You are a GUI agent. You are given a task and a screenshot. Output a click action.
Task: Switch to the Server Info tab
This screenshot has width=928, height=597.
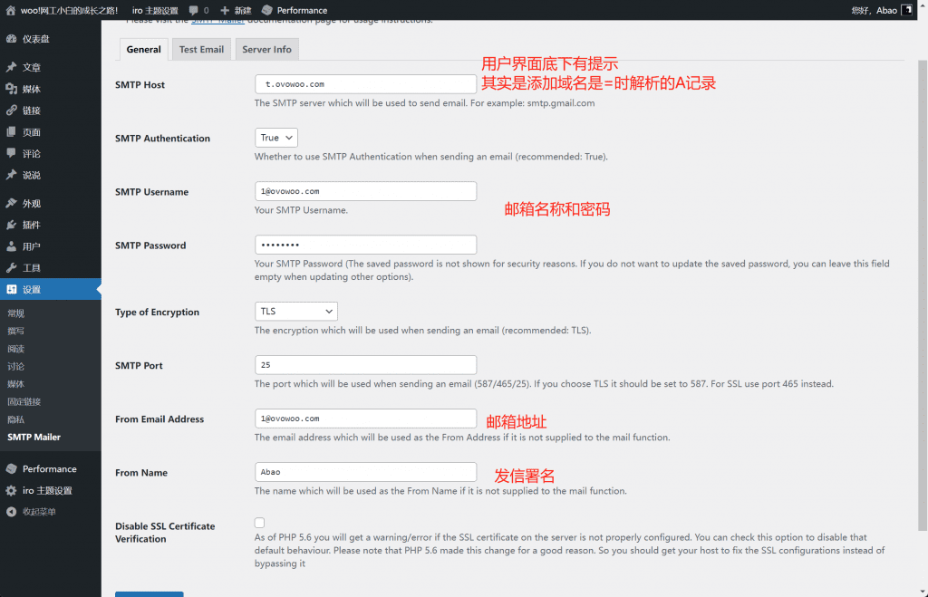[266, 49]
